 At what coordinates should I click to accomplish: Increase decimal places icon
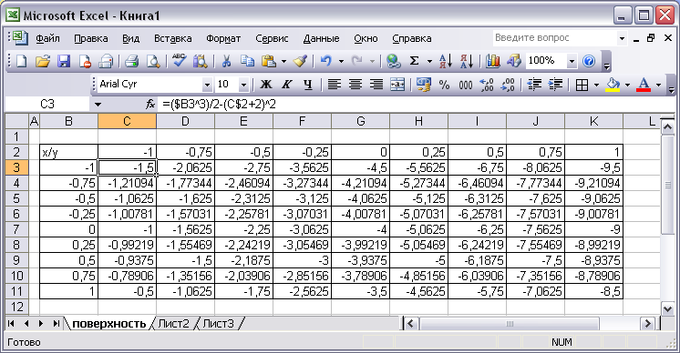(x=487, y=85)
